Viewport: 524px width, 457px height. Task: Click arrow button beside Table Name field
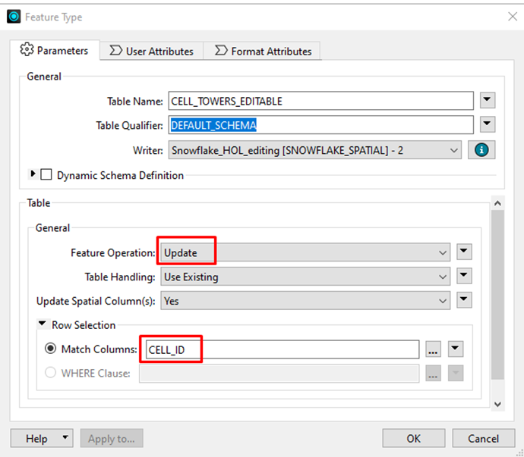(x=488, y=101)
